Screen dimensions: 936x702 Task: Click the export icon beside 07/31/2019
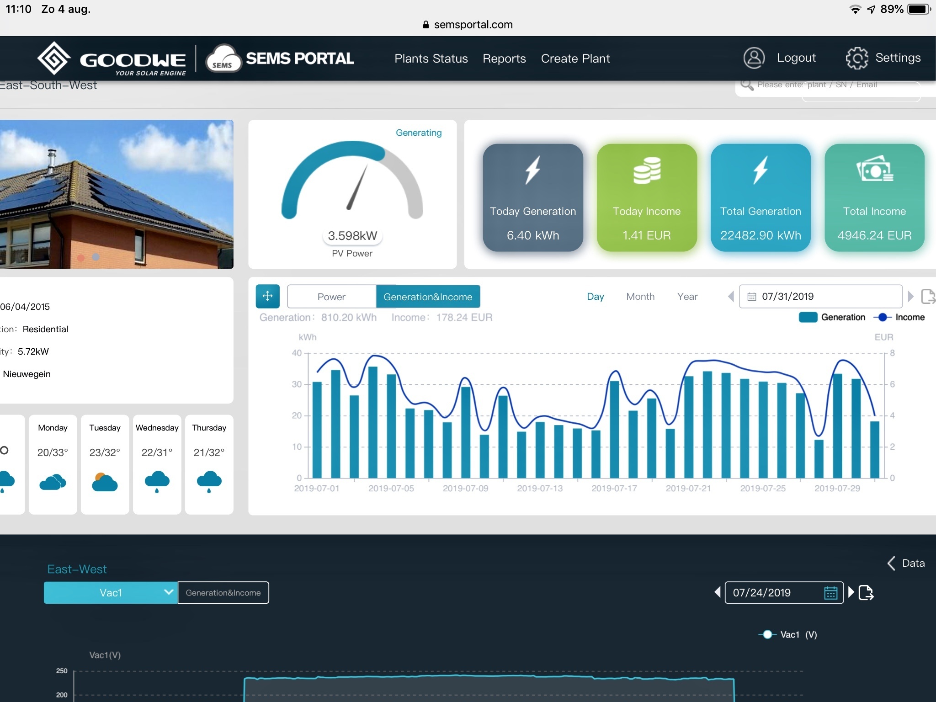(928, 296)
